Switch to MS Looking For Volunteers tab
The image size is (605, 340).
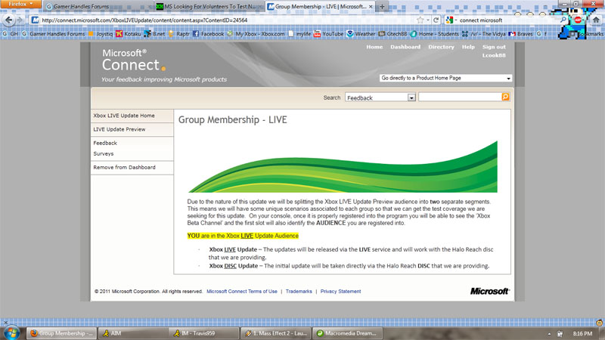click(209, 7)
